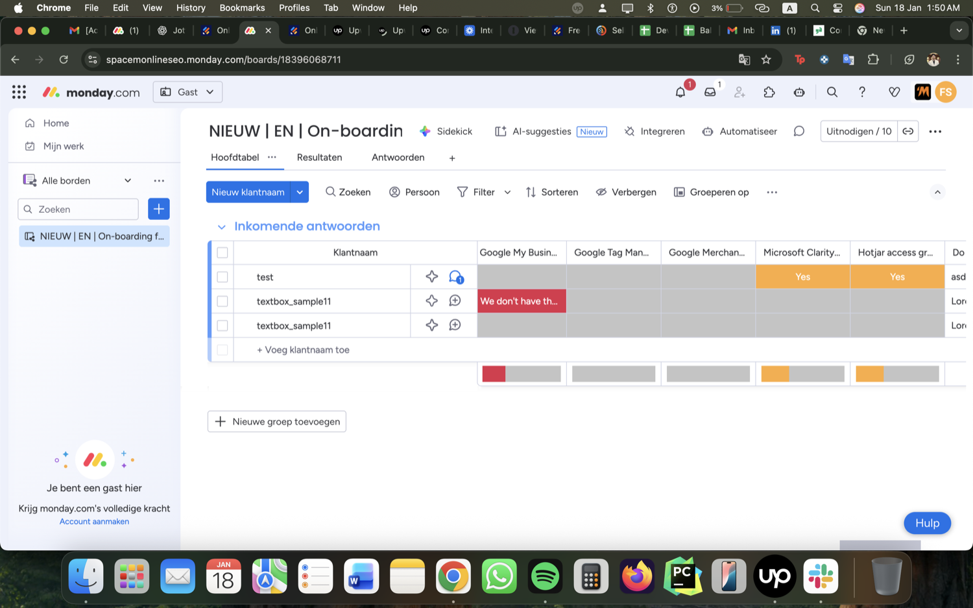973x608 pixels.
Task: Collapse the board header with the up chevron
Action: [x=937, y=192]
